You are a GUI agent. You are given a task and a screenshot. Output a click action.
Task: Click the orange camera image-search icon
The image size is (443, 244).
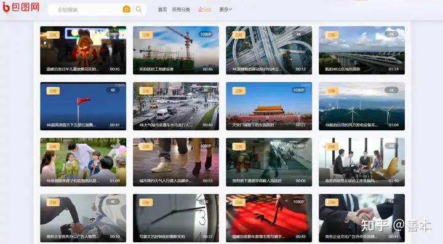click(x=126, y=9)
